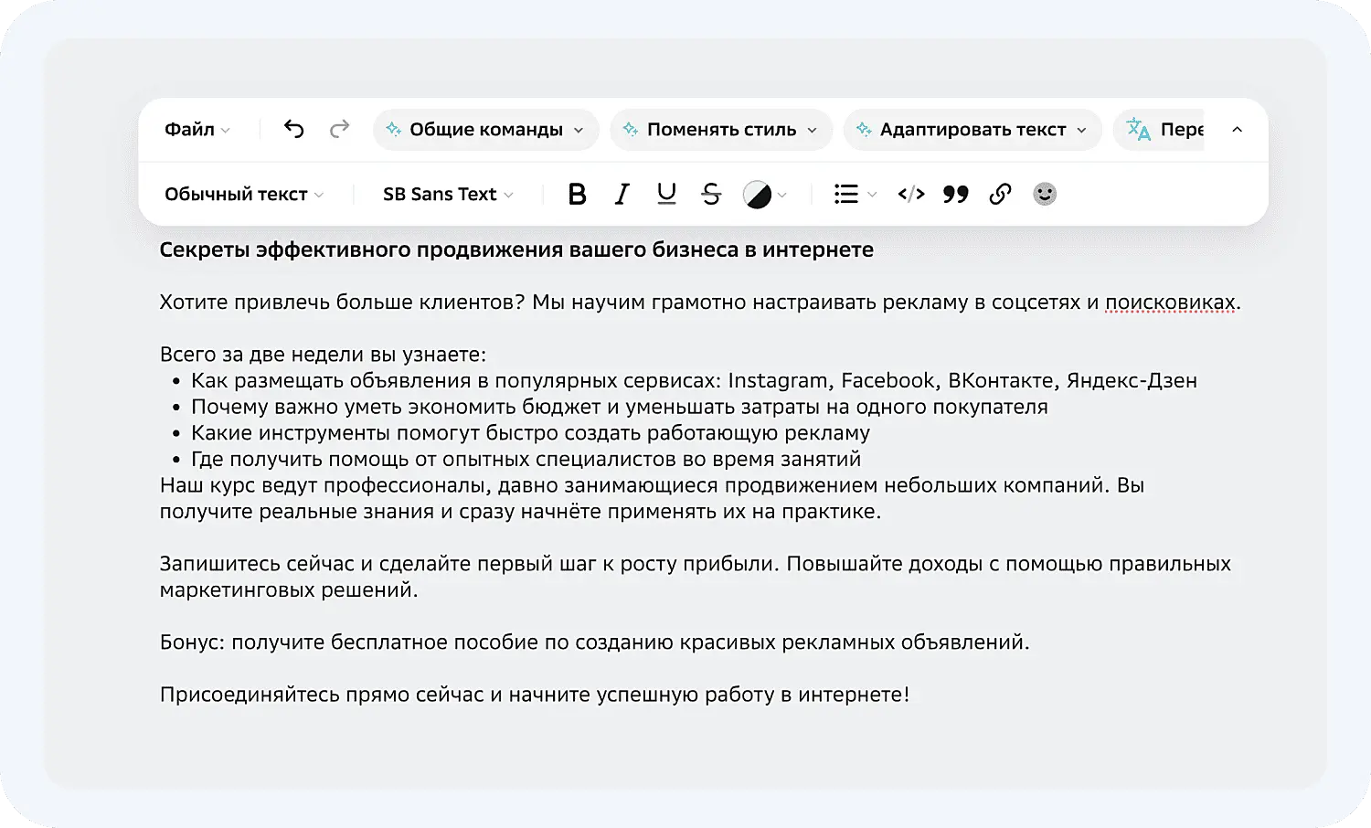Viewport: 1371px width, 828px height.
Task: Open the Общие команды menu
Action: point(485,130)
